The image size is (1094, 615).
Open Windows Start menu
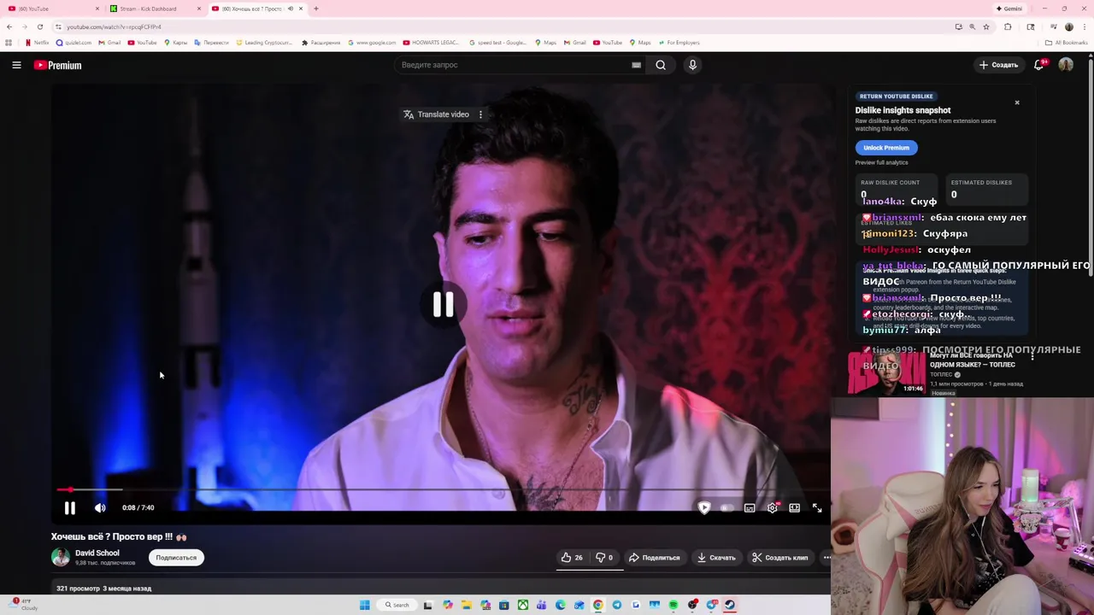pyautogui.click(x=365, y=605)
